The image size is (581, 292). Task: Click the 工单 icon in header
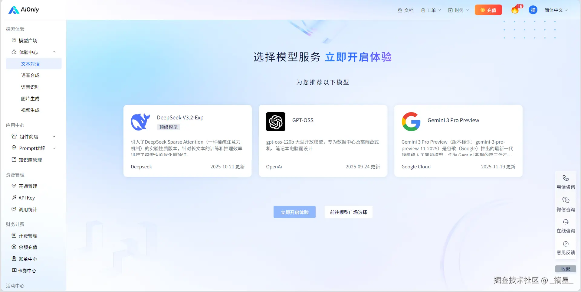click(x=423, y=10)
